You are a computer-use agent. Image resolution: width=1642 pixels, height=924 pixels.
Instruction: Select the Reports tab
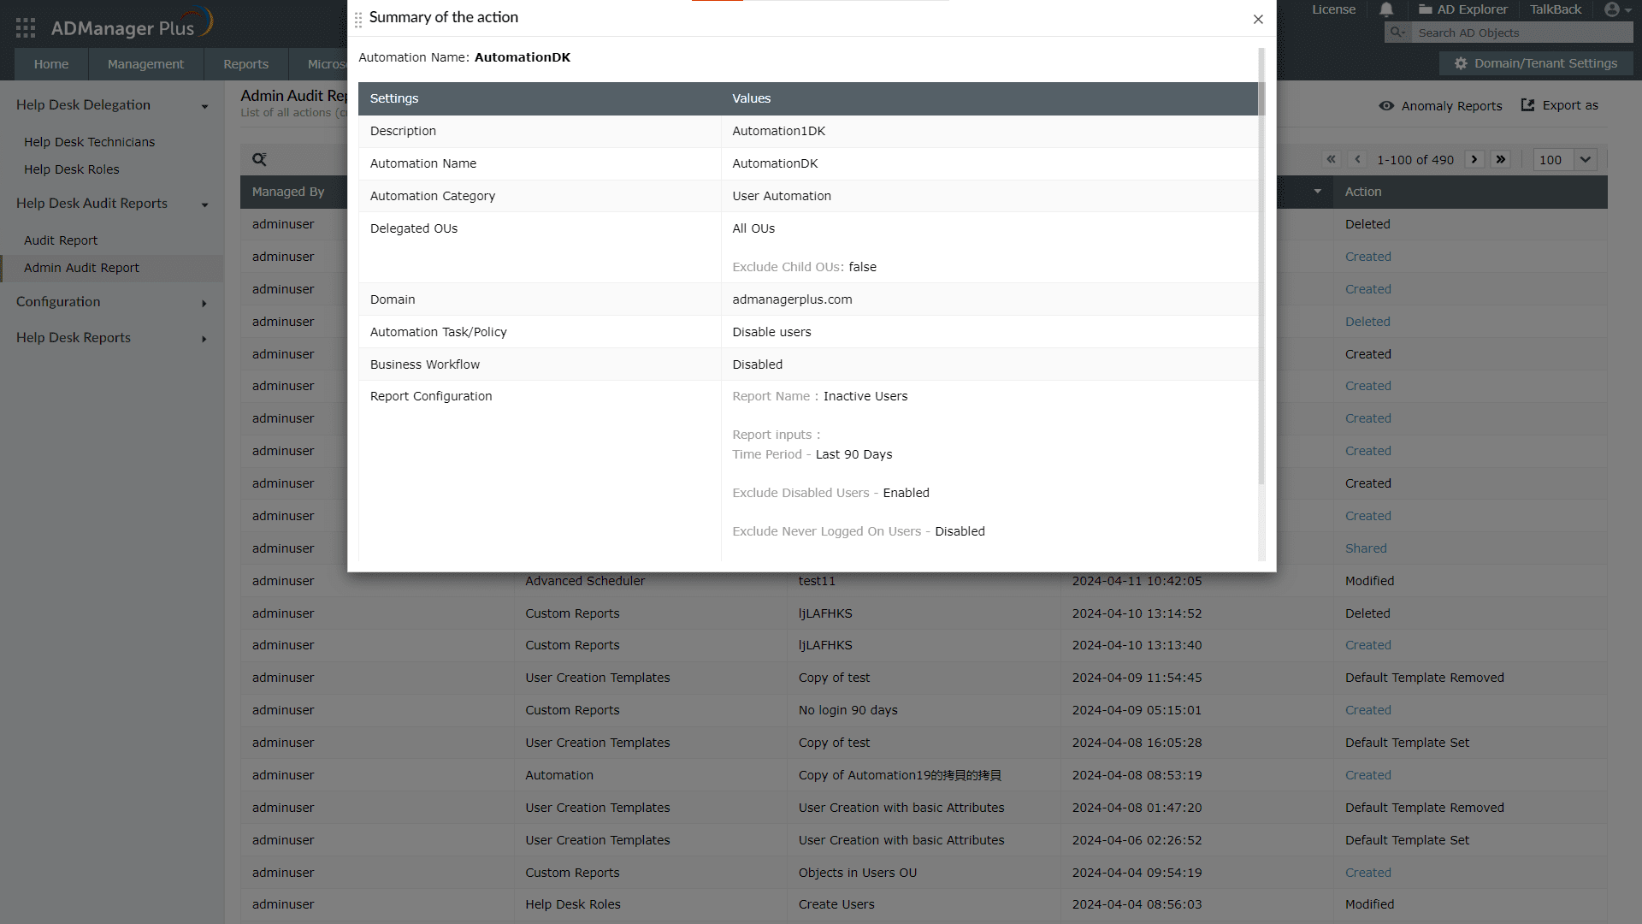[x=245, y=64]
